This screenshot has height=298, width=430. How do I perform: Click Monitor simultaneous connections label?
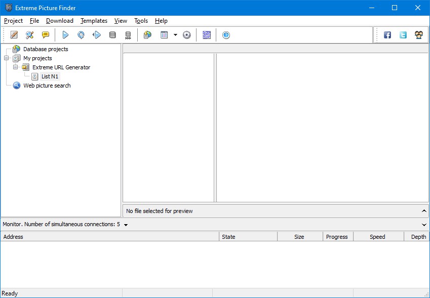click(x=61, y=224)
